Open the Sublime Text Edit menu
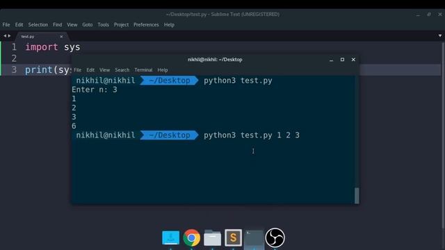This screenshot has width=445, height=250. click(x=19, y=25)
